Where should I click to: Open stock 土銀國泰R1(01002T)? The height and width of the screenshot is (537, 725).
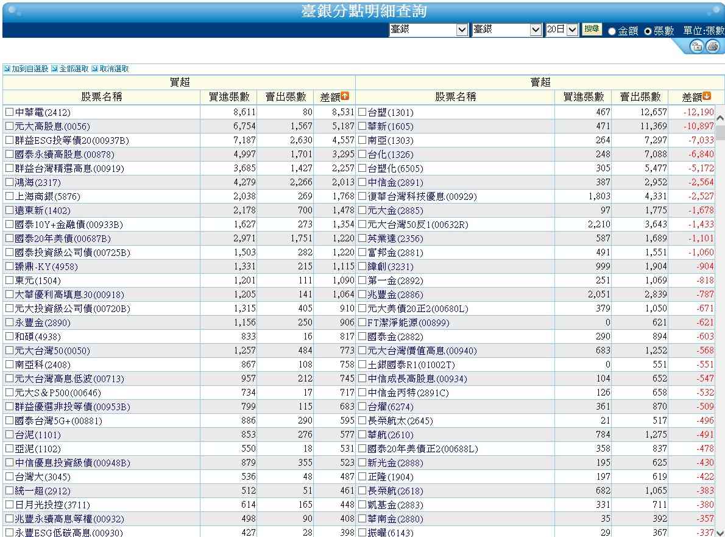411,365
